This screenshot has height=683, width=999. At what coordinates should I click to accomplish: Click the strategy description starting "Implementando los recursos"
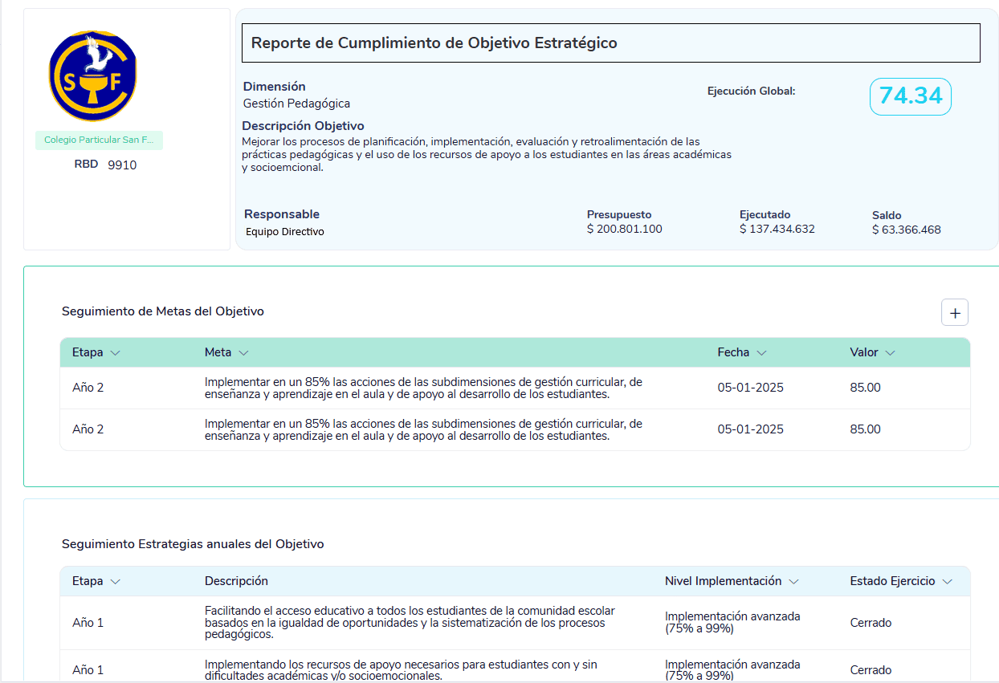point(401,670)
